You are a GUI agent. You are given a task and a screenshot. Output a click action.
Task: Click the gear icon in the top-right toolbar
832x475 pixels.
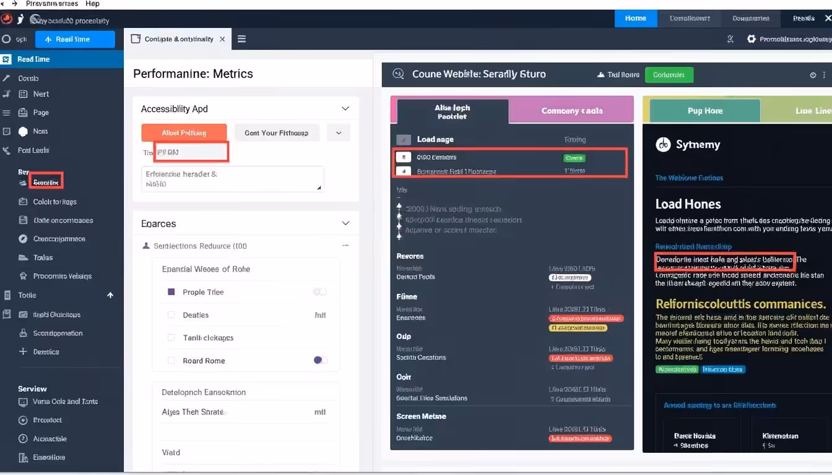[752, 39]
